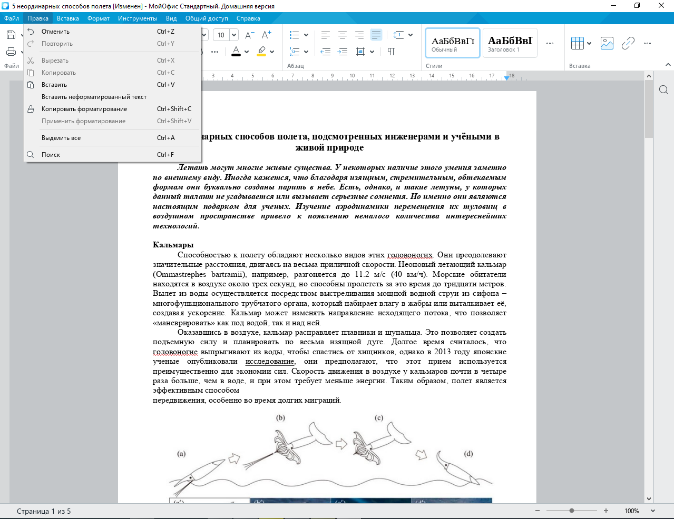Click the yellow highlight color swatch
The width and height of the screenshot is (674, 519).
coord(261,52)
